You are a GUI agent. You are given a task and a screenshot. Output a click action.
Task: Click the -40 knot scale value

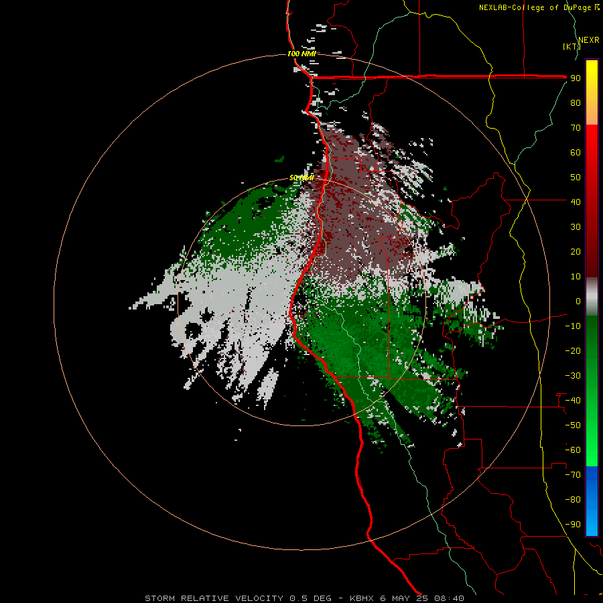coord(573,401)
